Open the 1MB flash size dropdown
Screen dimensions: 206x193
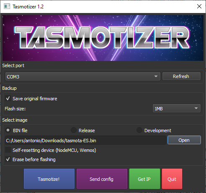(177, 108)
